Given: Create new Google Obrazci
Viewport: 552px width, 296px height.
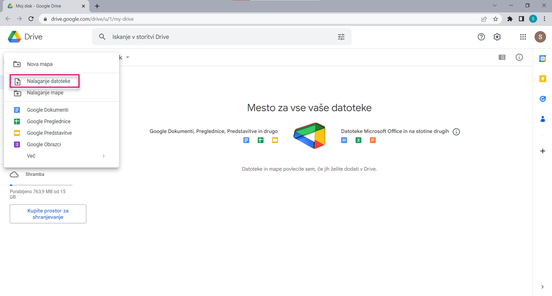Looking at the screenshot, I should pos(61,145).
